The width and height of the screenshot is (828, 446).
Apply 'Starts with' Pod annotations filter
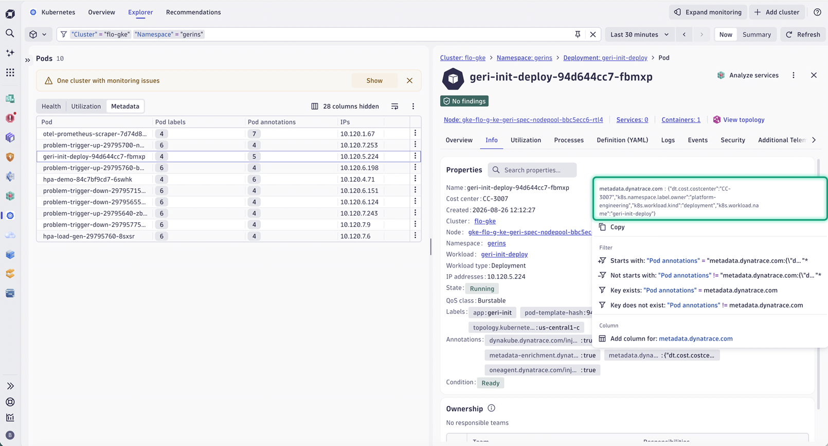710,260
